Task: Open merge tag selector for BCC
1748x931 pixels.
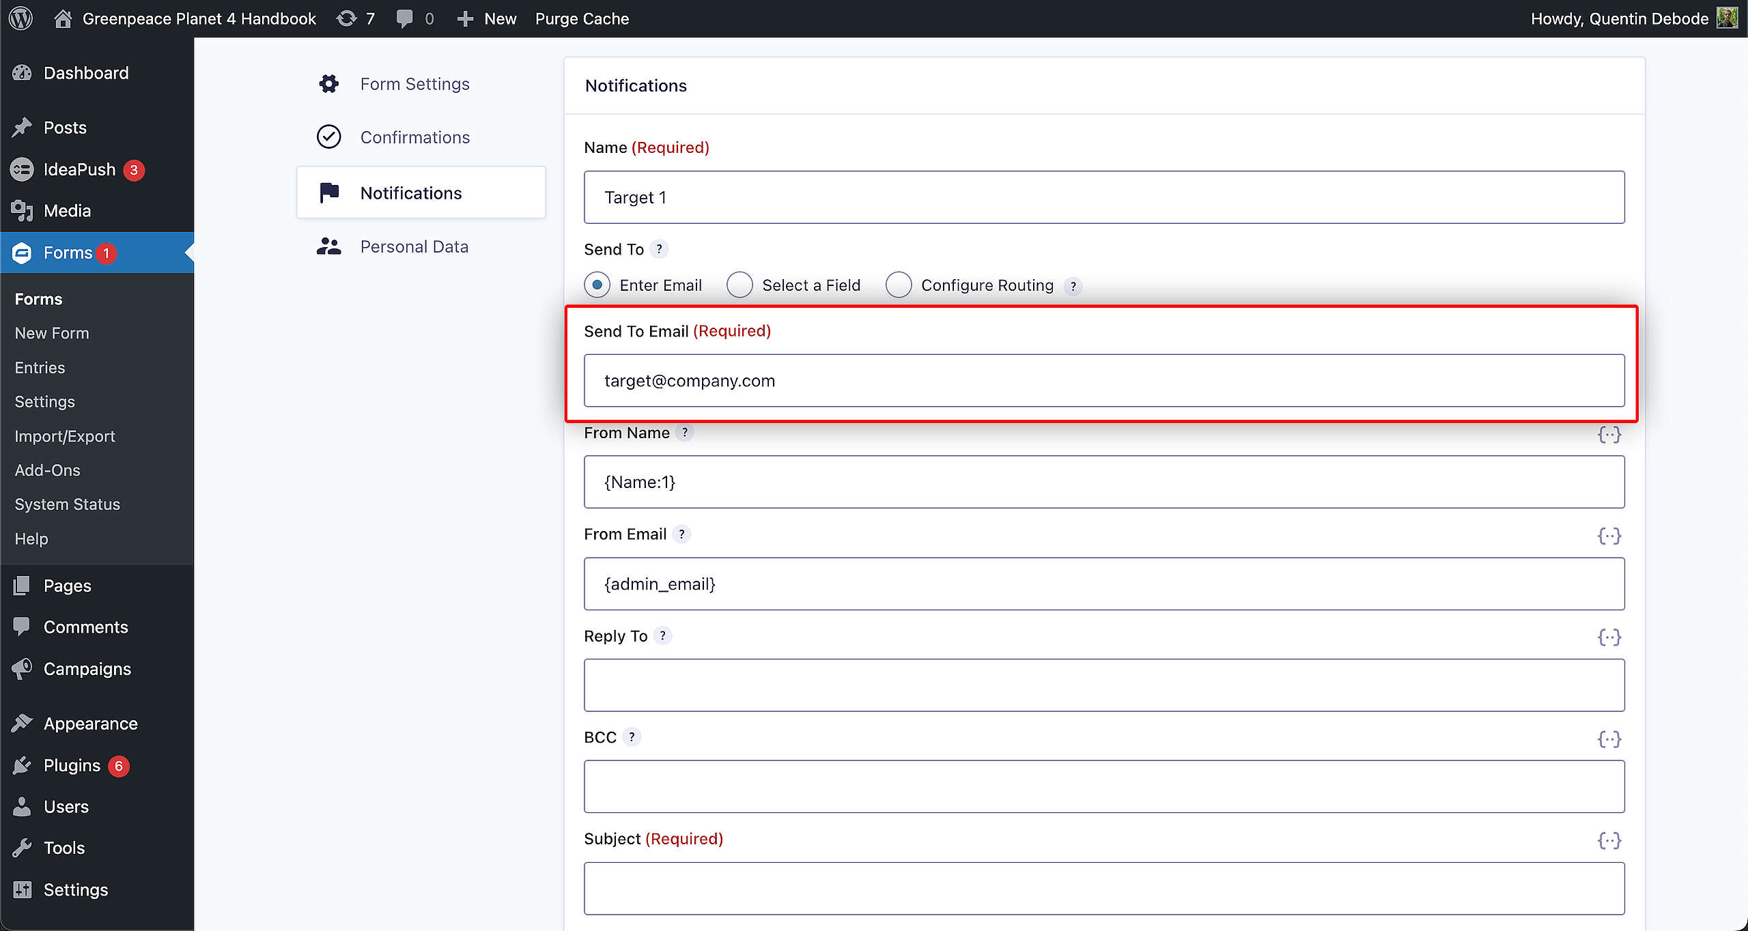Action: [1609, 739]
